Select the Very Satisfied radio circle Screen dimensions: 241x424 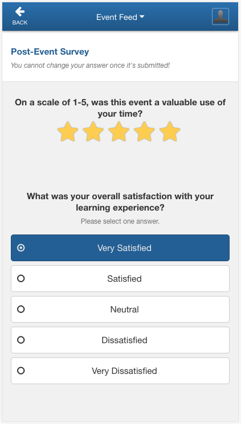click(x=21, y=248)
